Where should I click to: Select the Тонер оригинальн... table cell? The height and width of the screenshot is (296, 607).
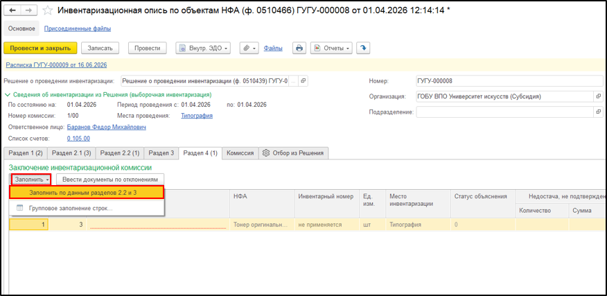[262, 225]
